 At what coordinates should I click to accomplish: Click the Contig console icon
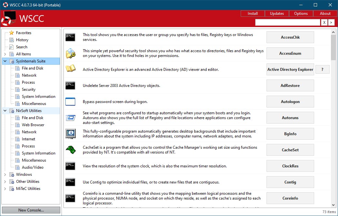point(70,182)
